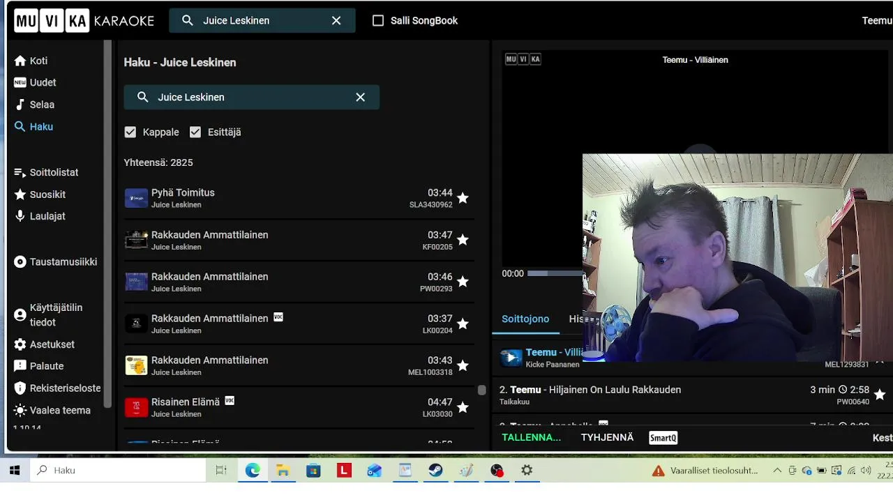893x502 pixels.
Task: Click thumbnail of Risainen Elämä LK03030
Action: pyautogui.click(x=136, y=407)
